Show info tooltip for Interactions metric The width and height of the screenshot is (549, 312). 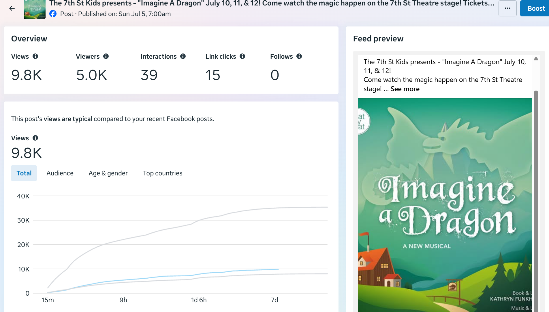[183, 56]
